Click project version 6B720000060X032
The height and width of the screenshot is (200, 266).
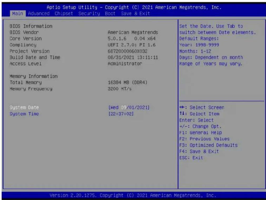tap(127, 51)
